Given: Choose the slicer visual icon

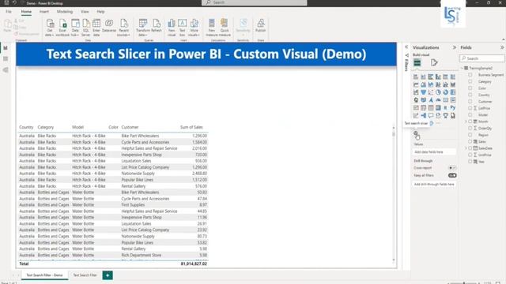Looking at the screenshot, I should [424, 108].
